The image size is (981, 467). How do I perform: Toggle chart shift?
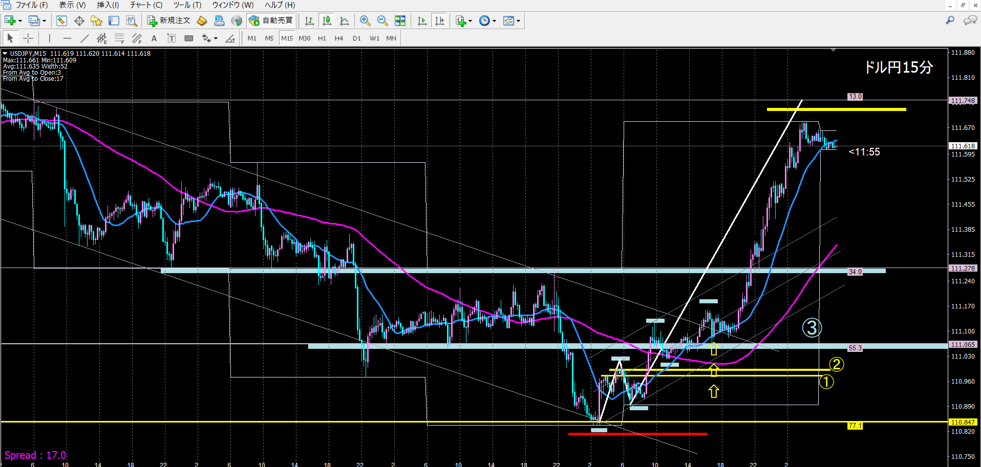coord(439,21)
